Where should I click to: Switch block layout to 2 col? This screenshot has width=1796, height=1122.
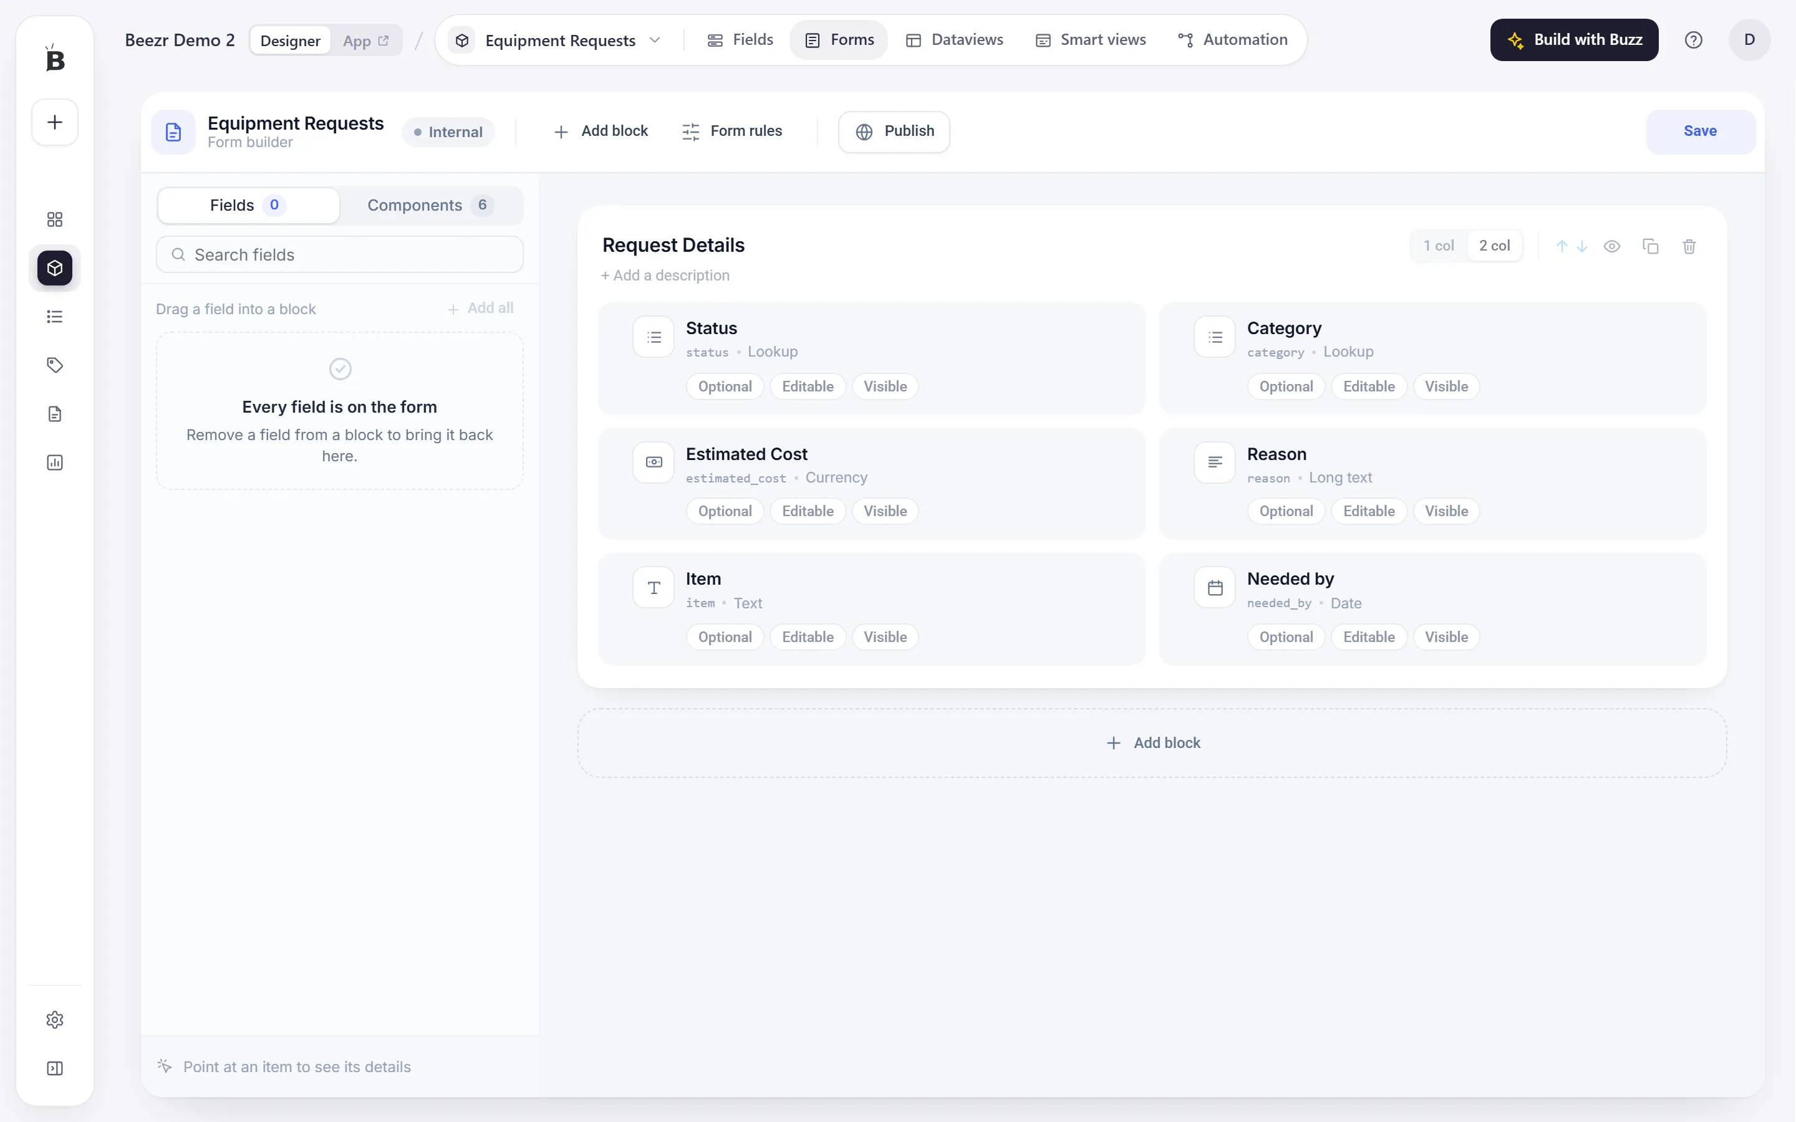[1494, 246]
